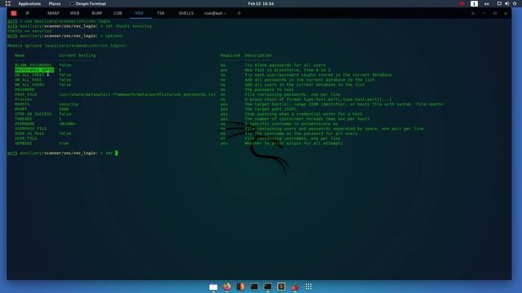Click the STOP_ON_SUCCESS option name

tap(33, 114)
